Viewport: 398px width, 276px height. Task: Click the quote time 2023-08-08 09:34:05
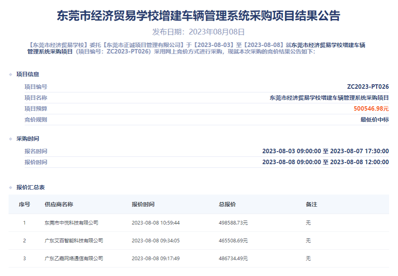tap(156, 241)
